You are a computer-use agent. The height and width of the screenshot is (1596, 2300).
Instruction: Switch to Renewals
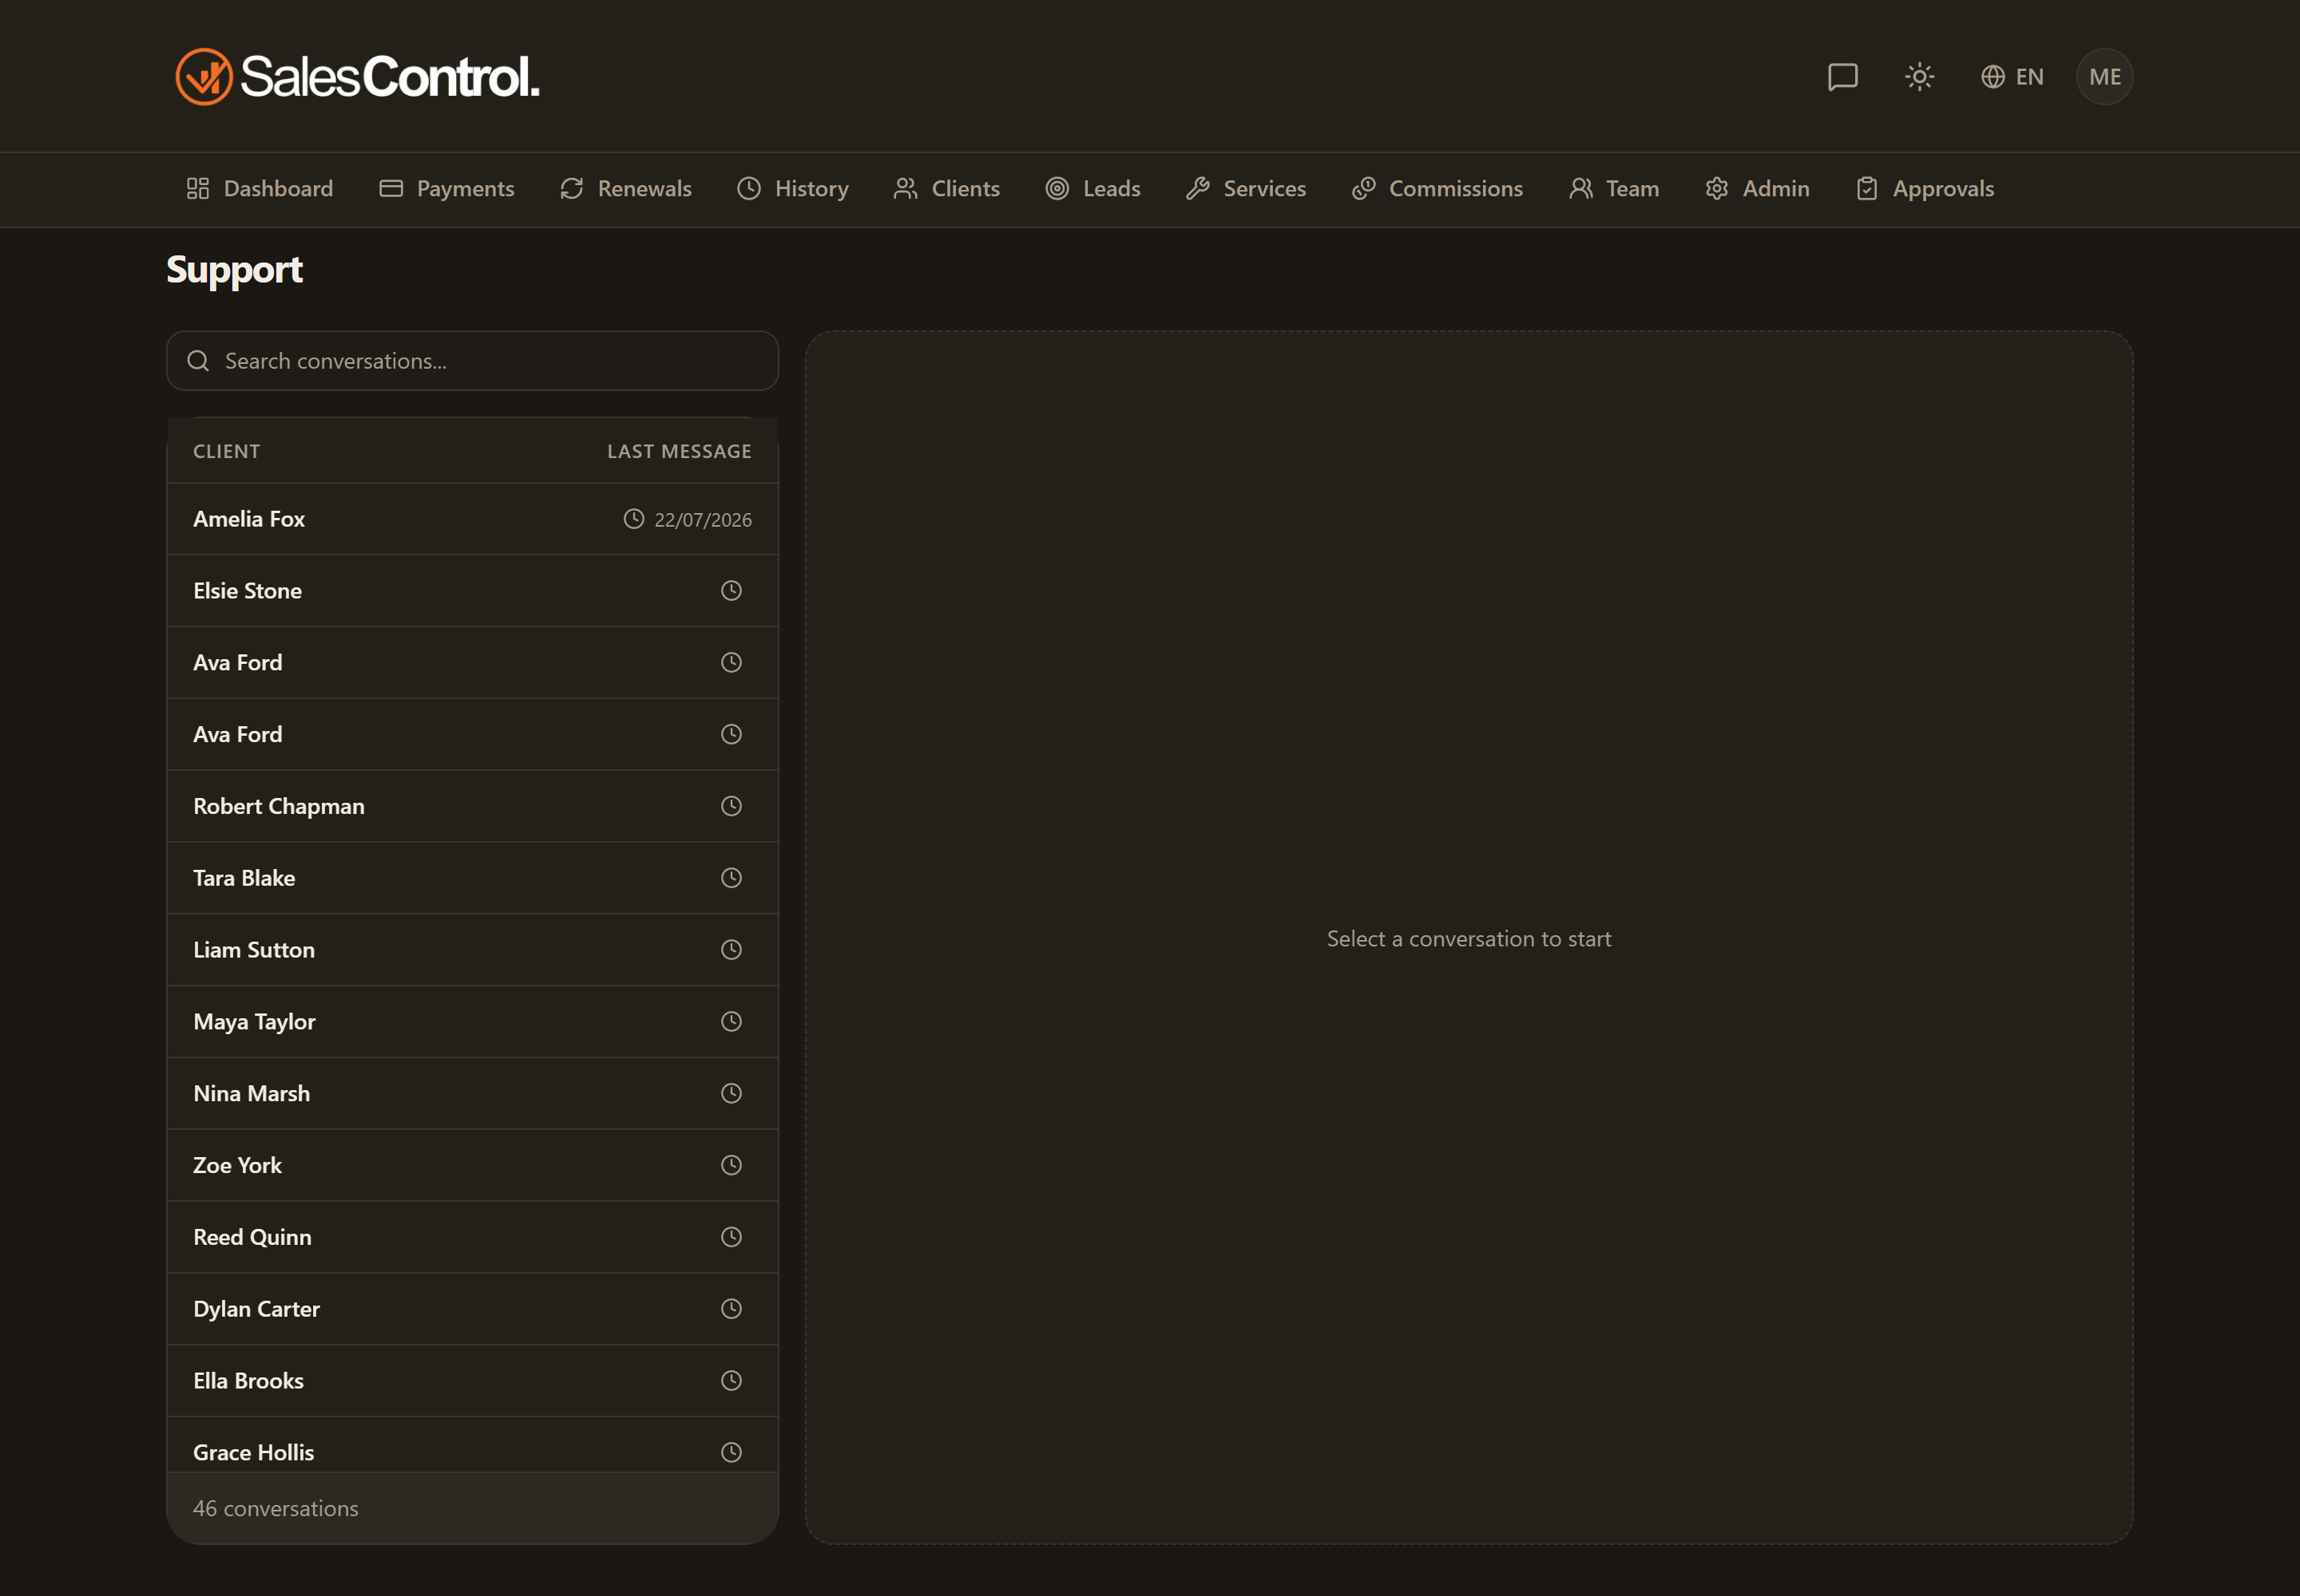(625, 189)
